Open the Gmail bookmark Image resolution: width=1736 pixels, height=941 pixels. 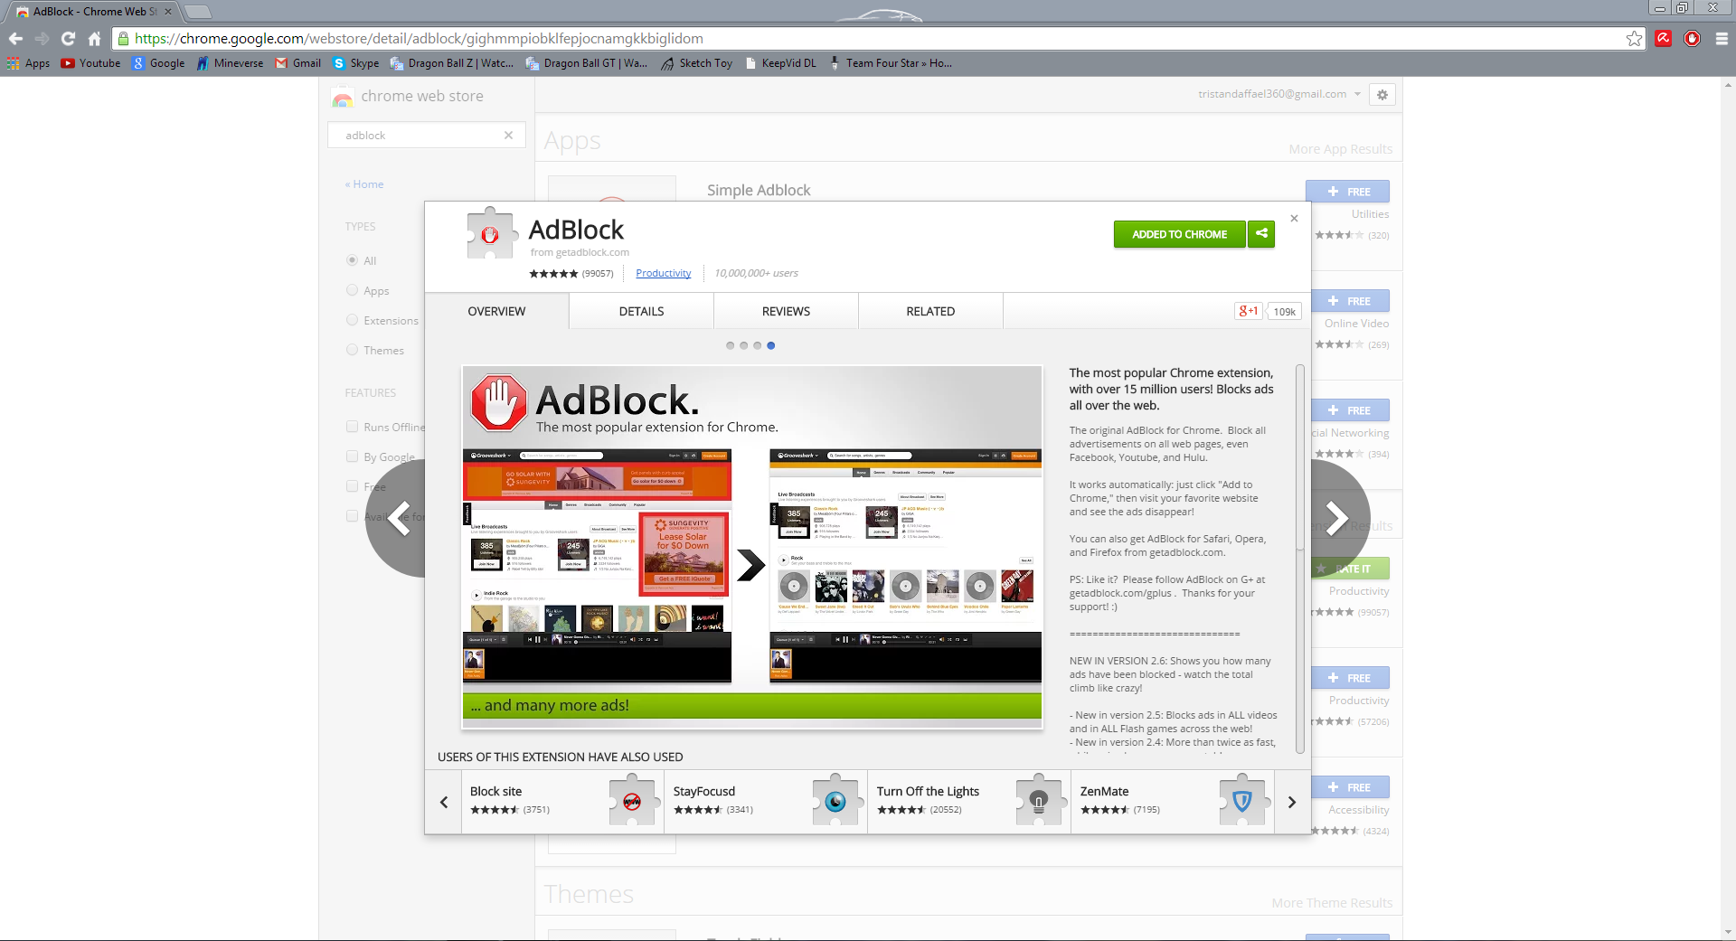click(298, 63)
